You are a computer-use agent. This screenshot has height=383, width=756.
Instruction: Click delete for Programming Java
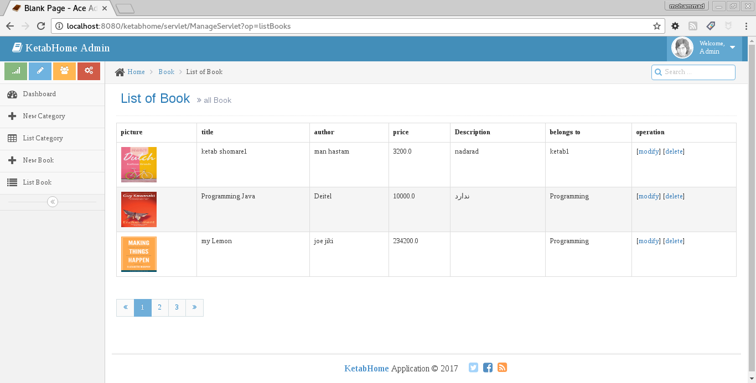(x=674, y=196)
